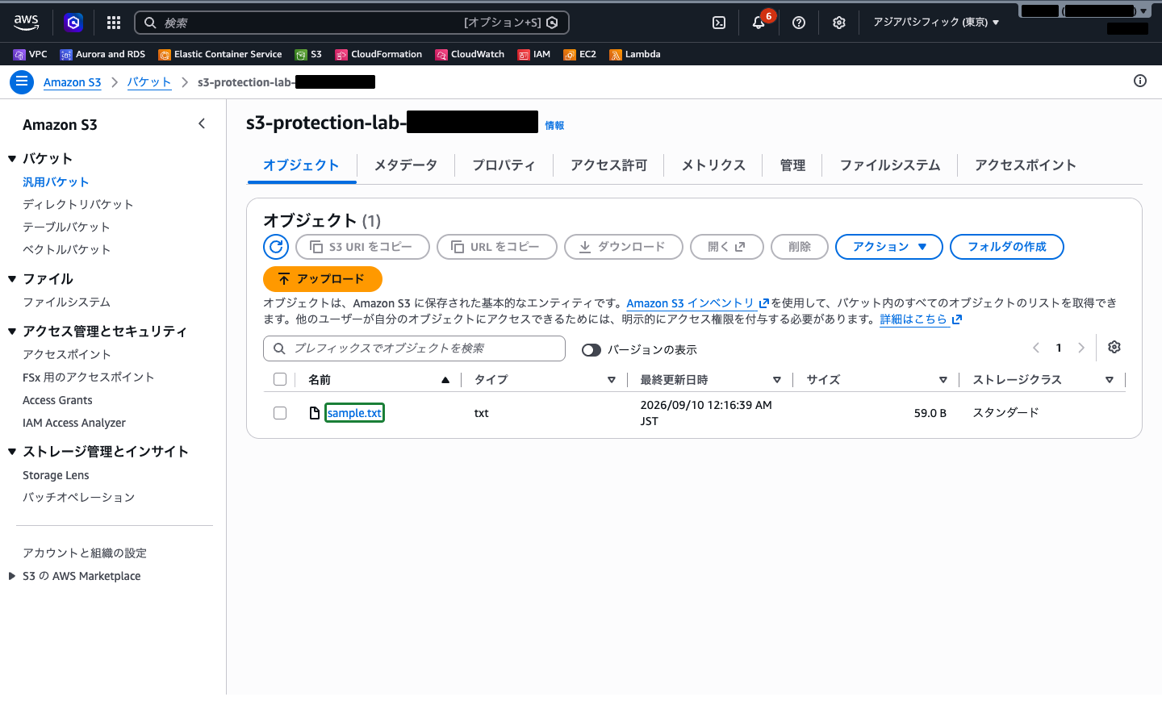The width and height of the screenshot is (1162, 726).
Task: Open the CloudFormation bookmark
Action: pos(378,54)
